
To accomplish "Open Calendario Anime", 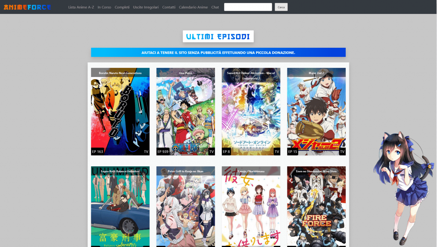I will (193, 7).
